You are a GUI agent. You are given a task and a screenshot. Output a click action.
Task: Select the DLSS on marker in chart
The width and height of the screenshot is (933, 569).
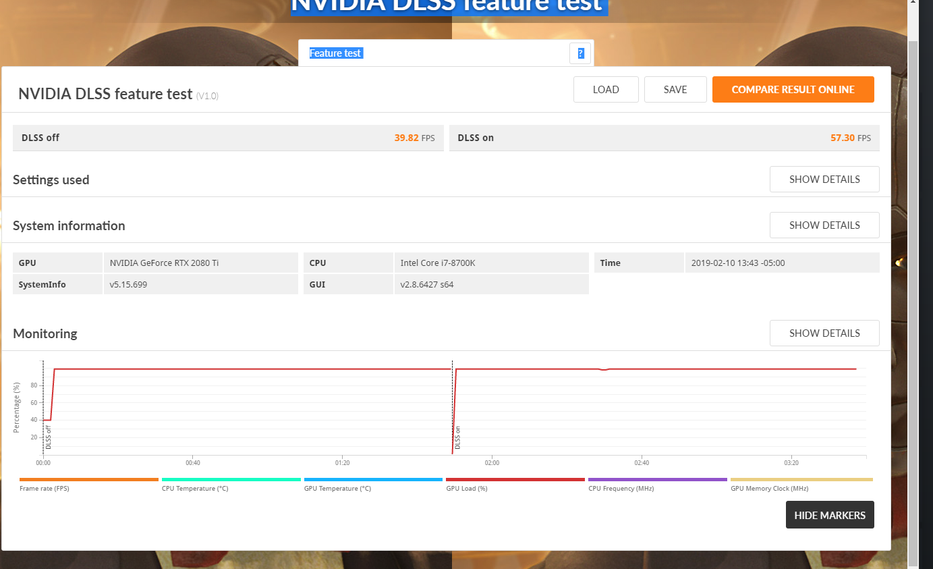click(457, 437)
